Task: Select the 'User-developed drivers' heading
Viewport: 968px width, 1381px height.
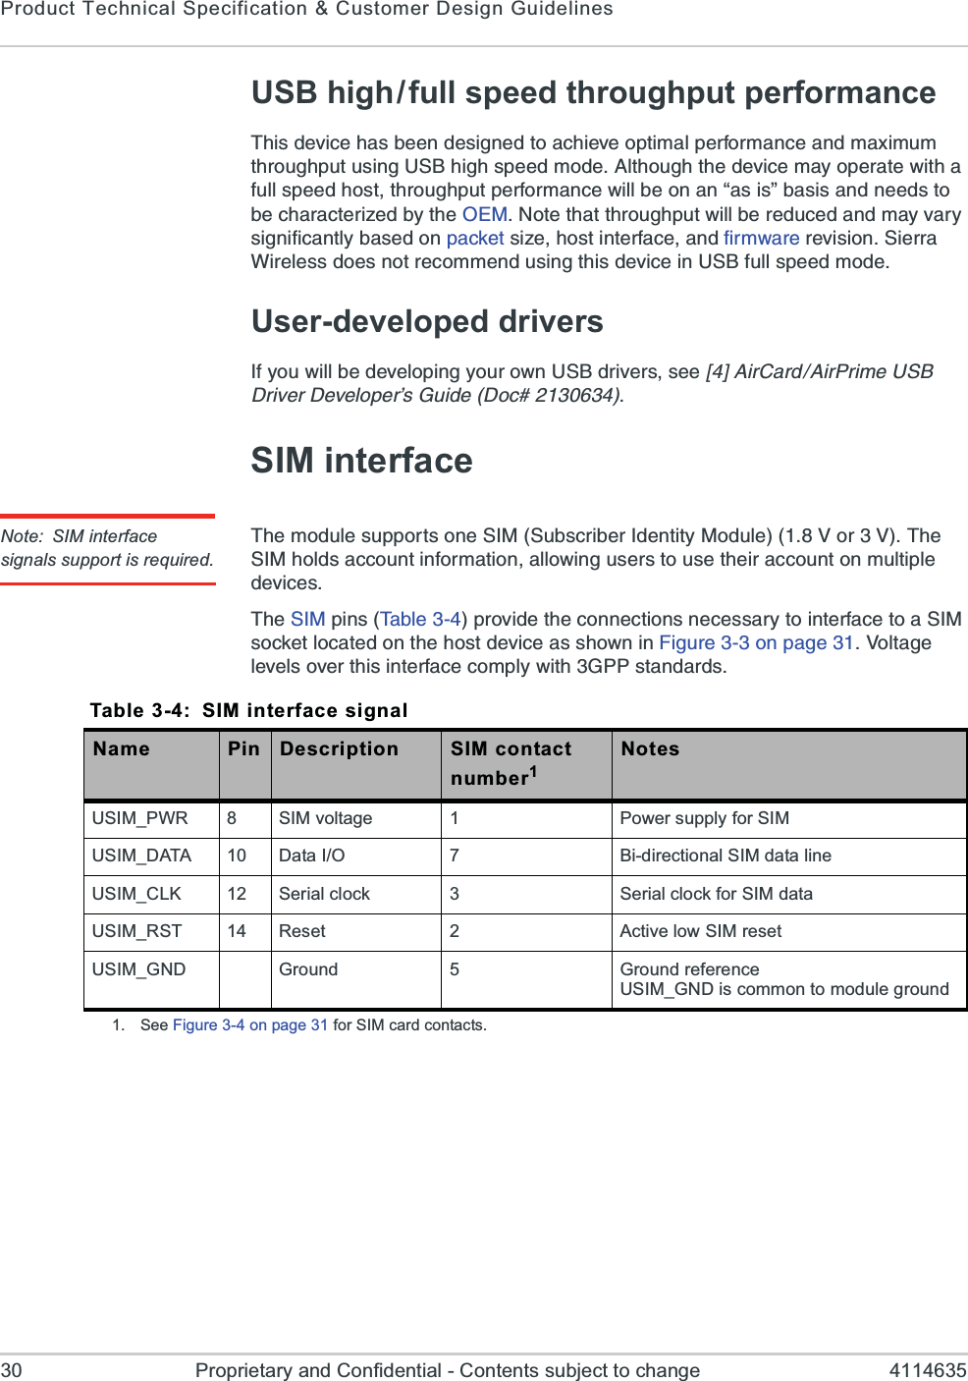Action: (x=427, y=321)
